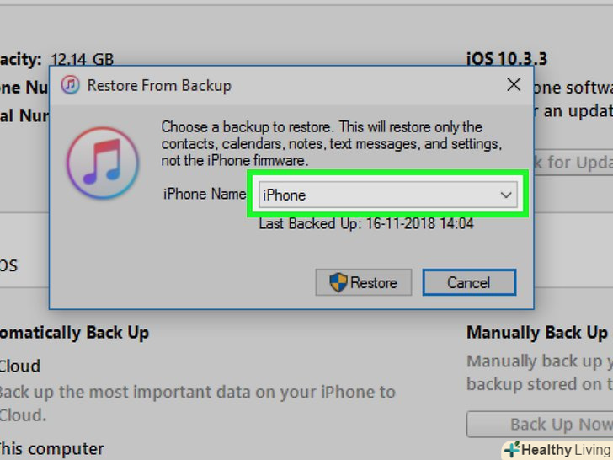Screen dimensions: 613x460
Task: Click the 12.14 GB capacity value
Action: [83, 60]
